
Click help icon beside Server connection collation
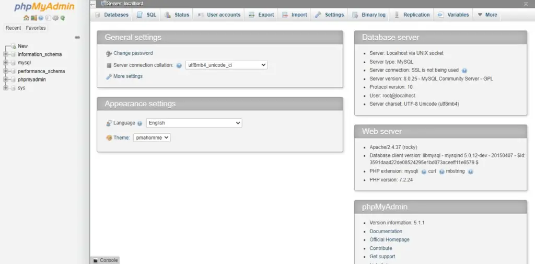tap(179, 65)
